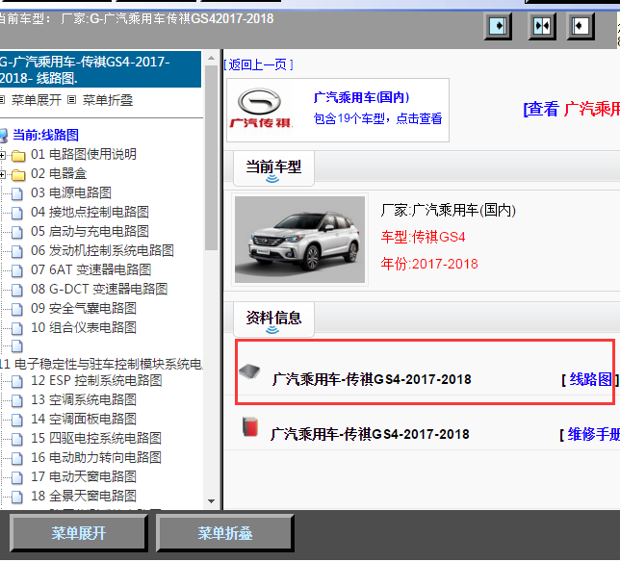
Task: Click the 线路图 row title 广汽乘用车-传祺GS4-2017-2018
Action: point(372,380)
